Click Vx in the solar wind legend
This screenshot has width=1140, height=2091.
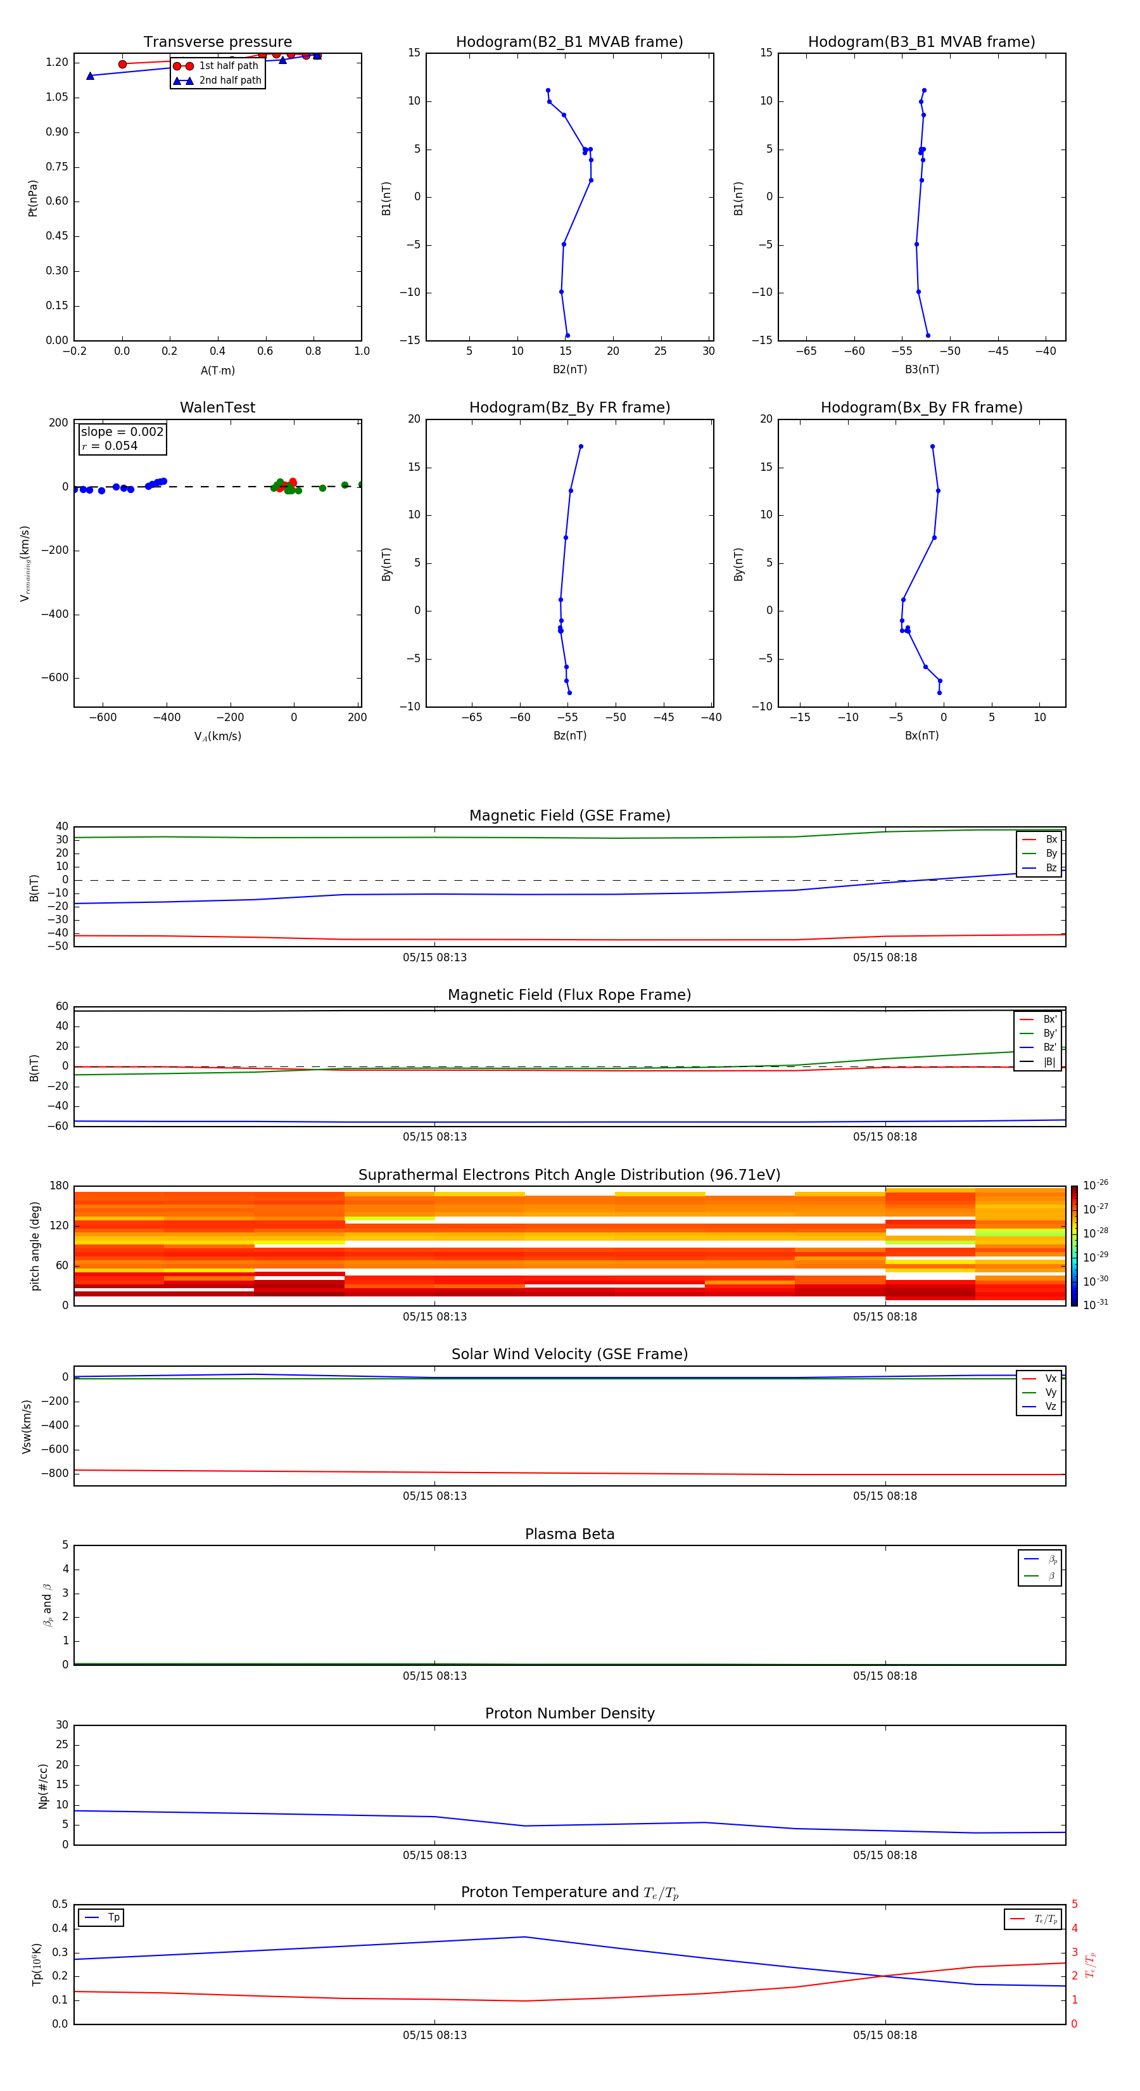1039,1378
